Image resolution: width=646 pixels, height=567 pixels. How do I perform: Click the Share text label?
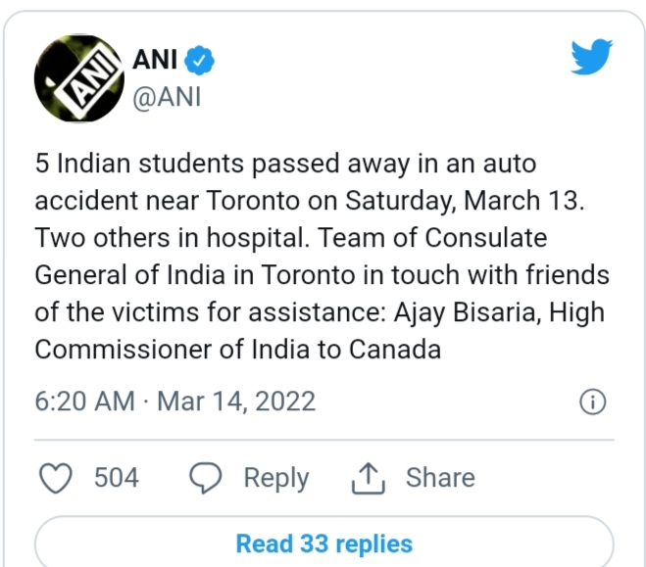tap(440, 478)
